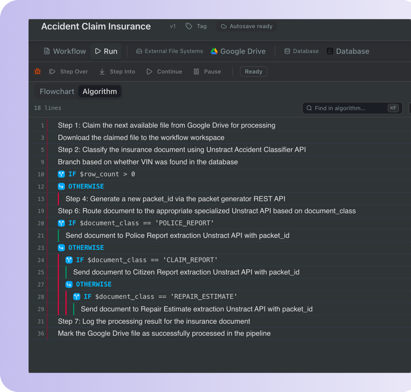Viewport: 411px width, 392px height.
Task: Select Repair Estimate extraction line
Action: (x=197, y=309)
